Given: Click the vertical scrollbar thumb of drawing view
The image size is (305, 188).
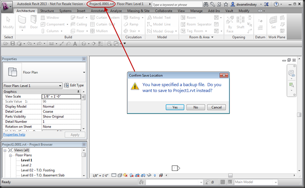Looking at the screenshot, I should 299,115.
